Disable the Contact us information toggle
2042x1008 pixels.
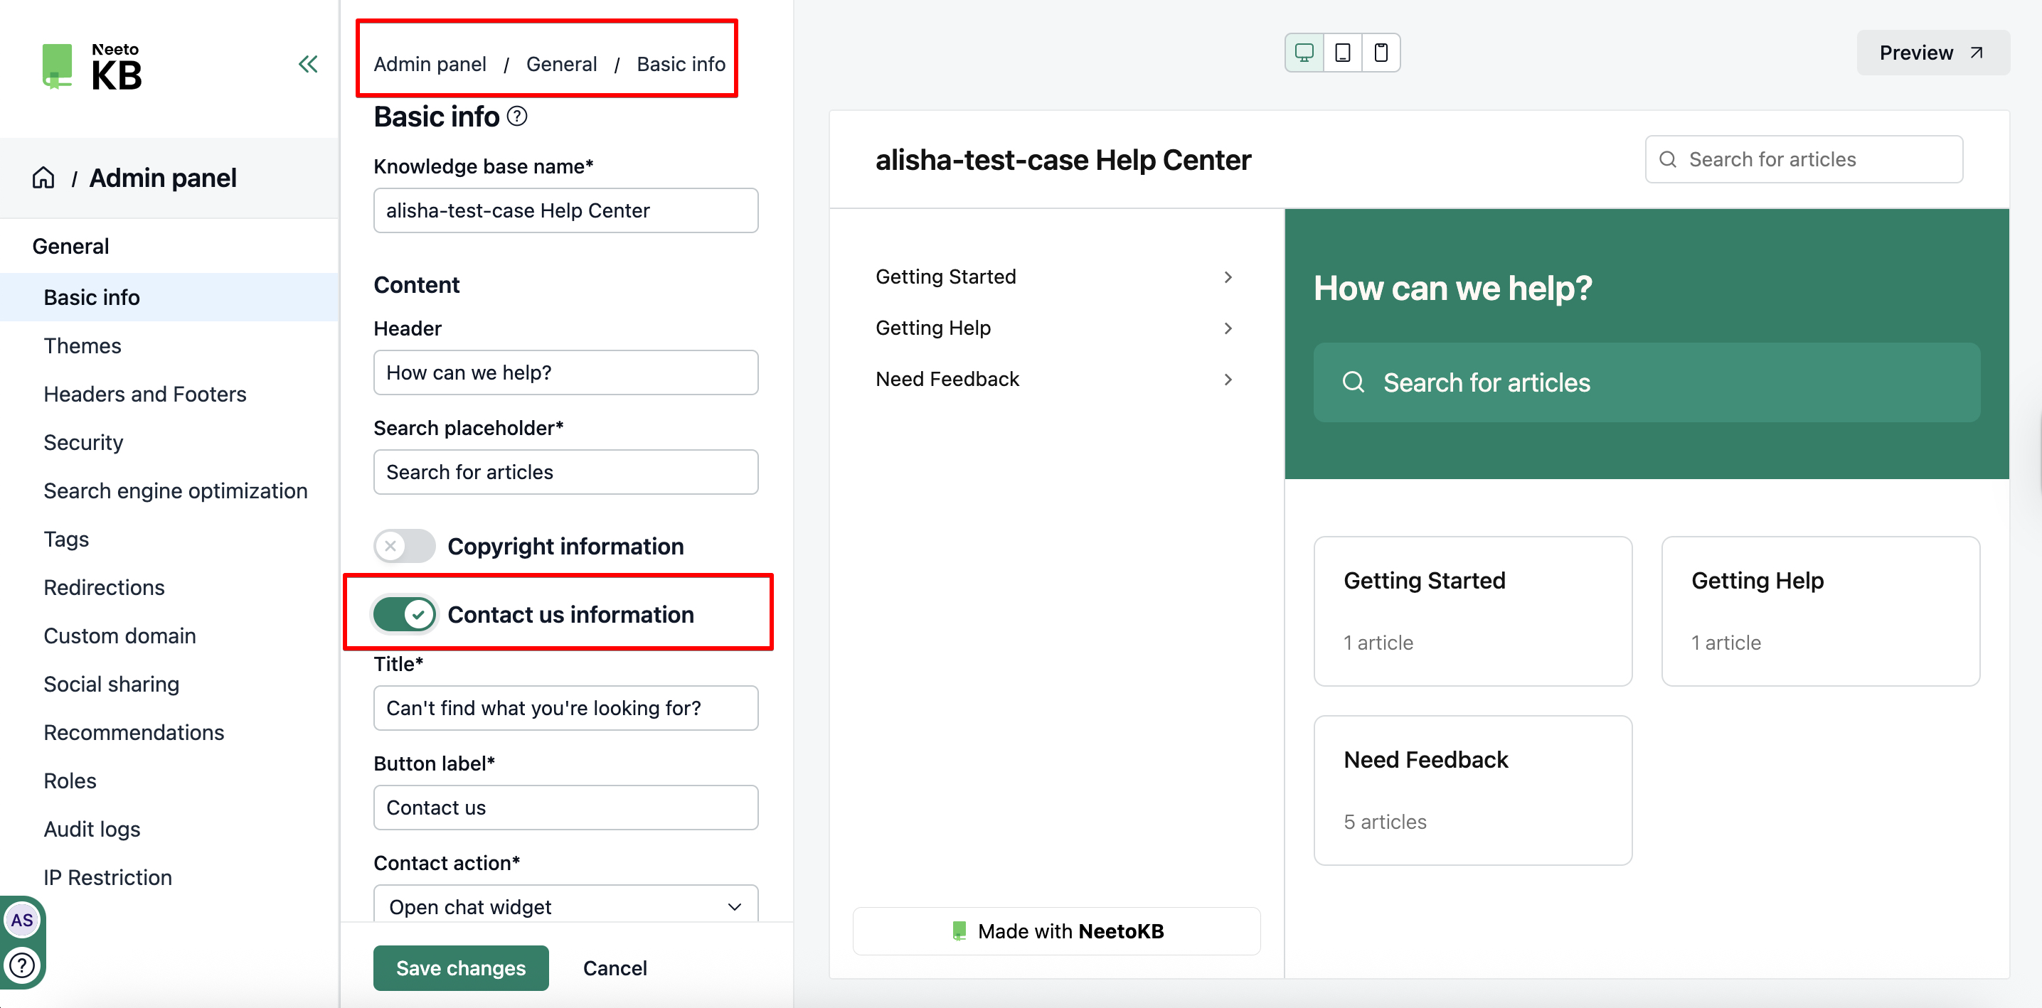pyautogui.click(x=404, y=614)
